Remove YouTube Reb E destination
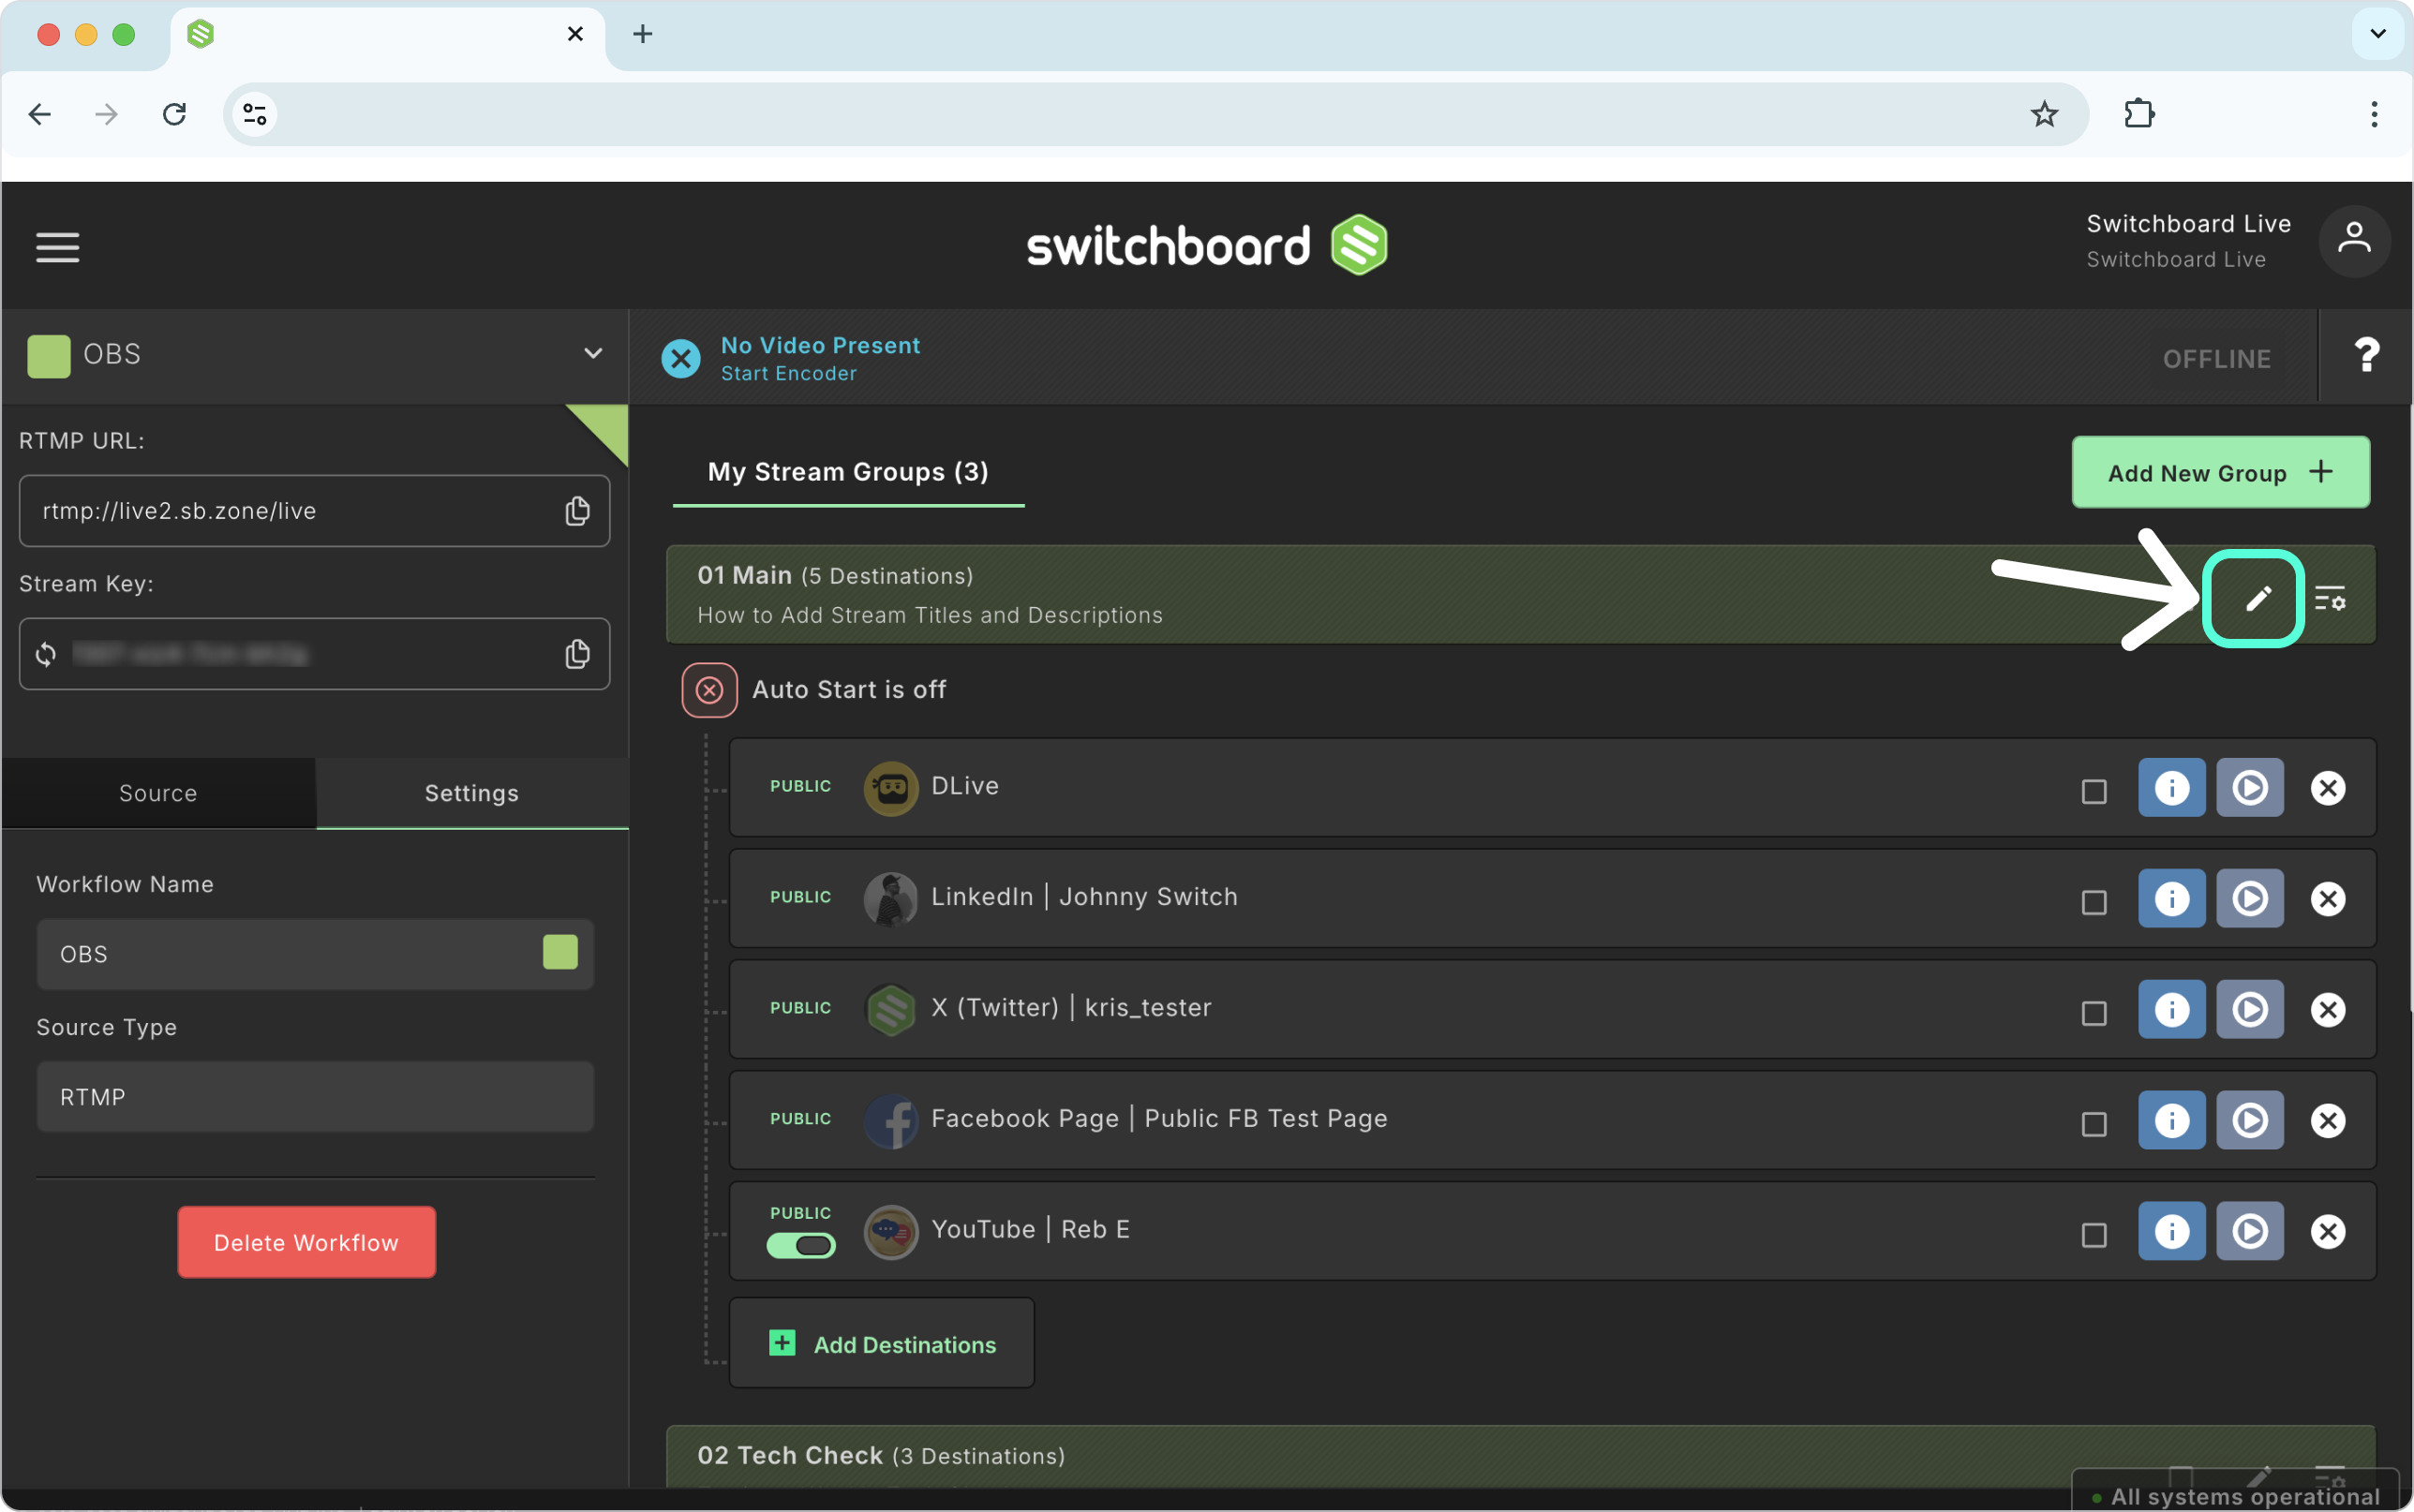Viewport: 2414px width, 1512px height. 2328,1231
